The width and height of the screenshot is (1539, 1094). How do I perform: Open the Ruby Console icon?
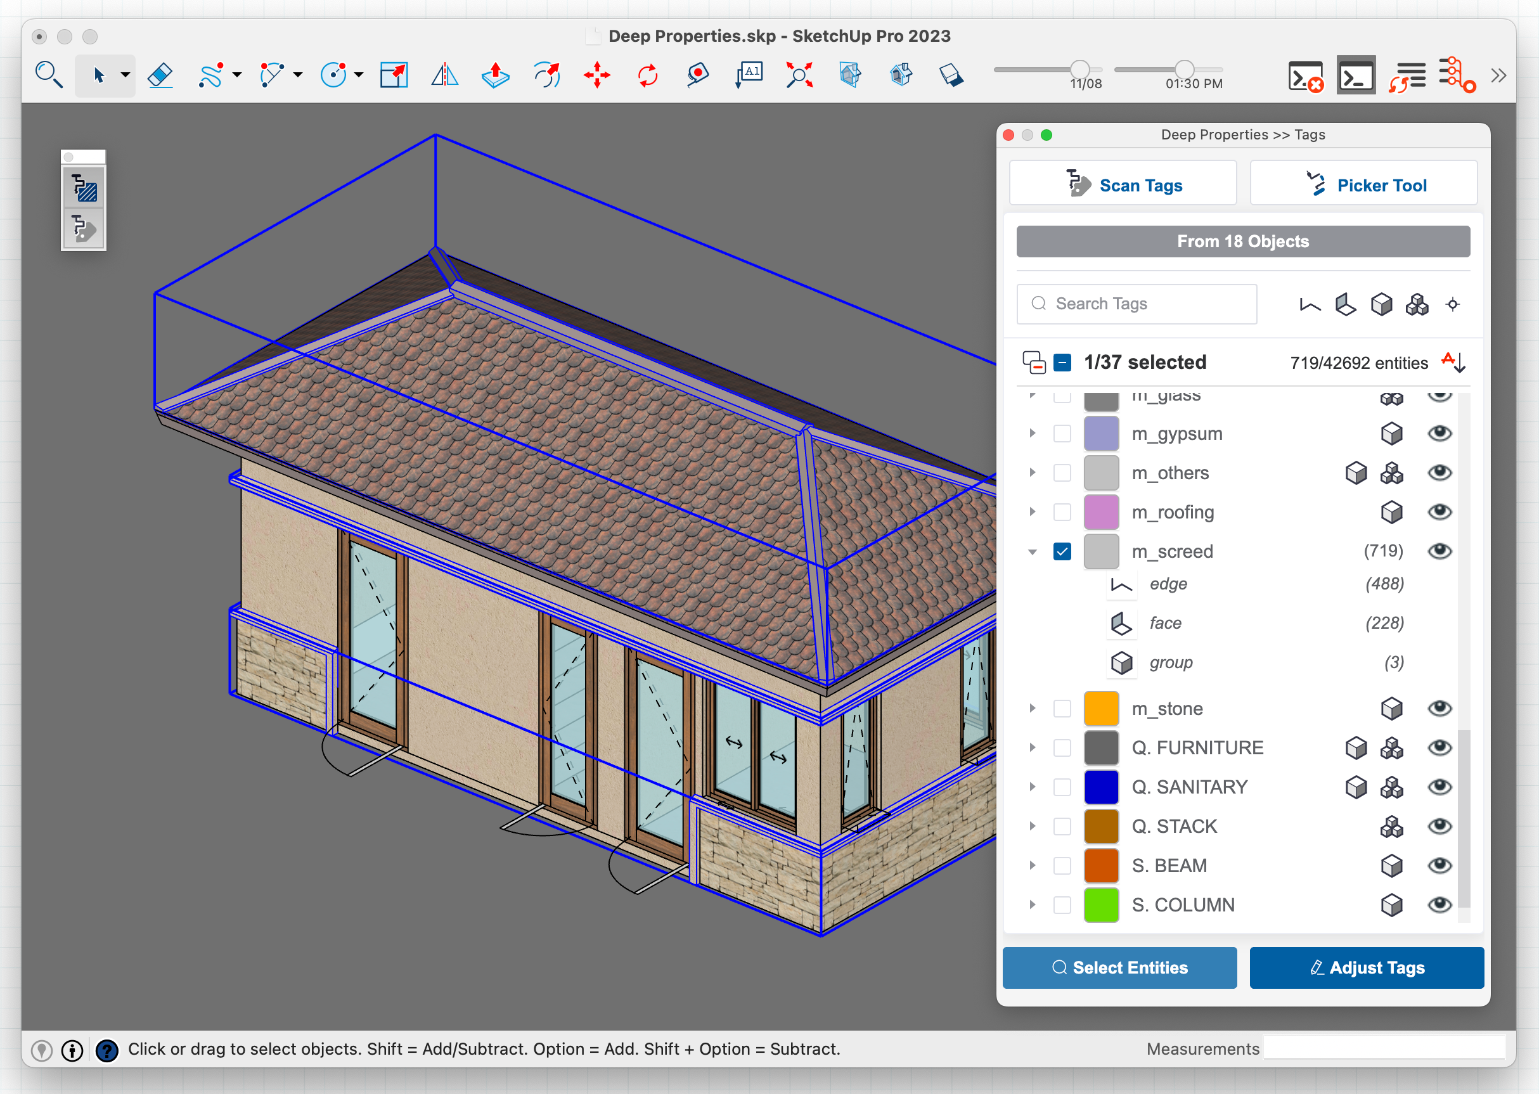[x=1355, y=76]
